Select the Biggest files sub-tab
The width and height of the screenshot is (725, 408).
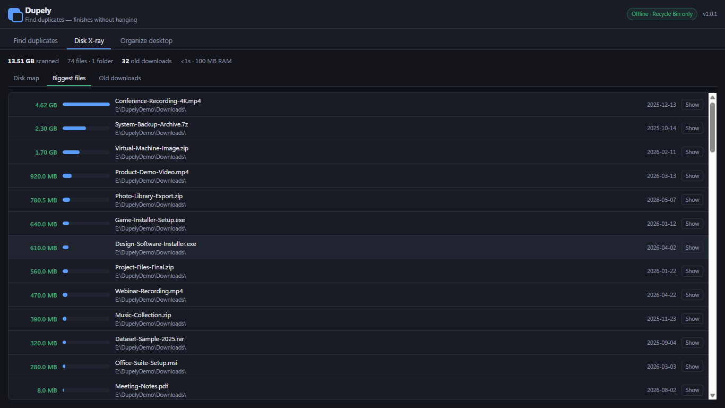[x=69, y=78]
